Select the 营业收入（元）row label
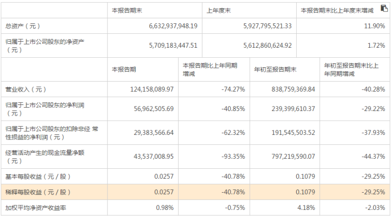Screen dimensions: 391x216 tap(26, 89)
